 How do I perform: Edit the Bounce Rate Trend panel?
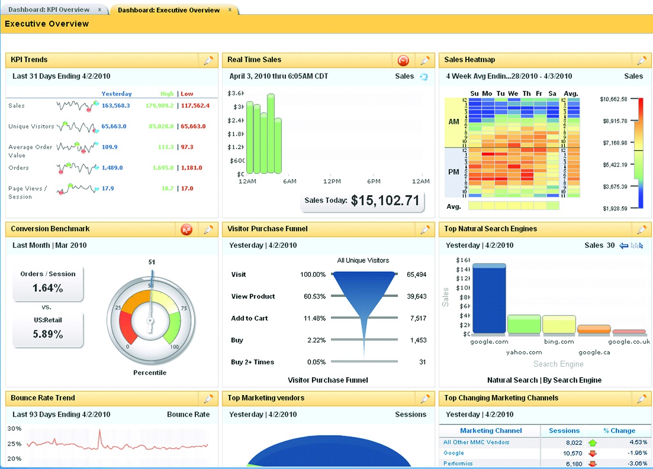208,398
